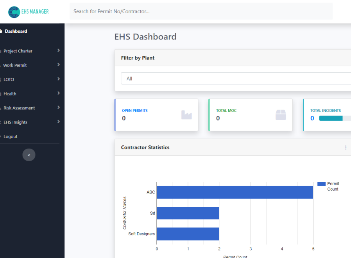Viewport: 351px width, 258px height.
Task: Click the Dashboard sidebar icon
Action: point(2,31)
